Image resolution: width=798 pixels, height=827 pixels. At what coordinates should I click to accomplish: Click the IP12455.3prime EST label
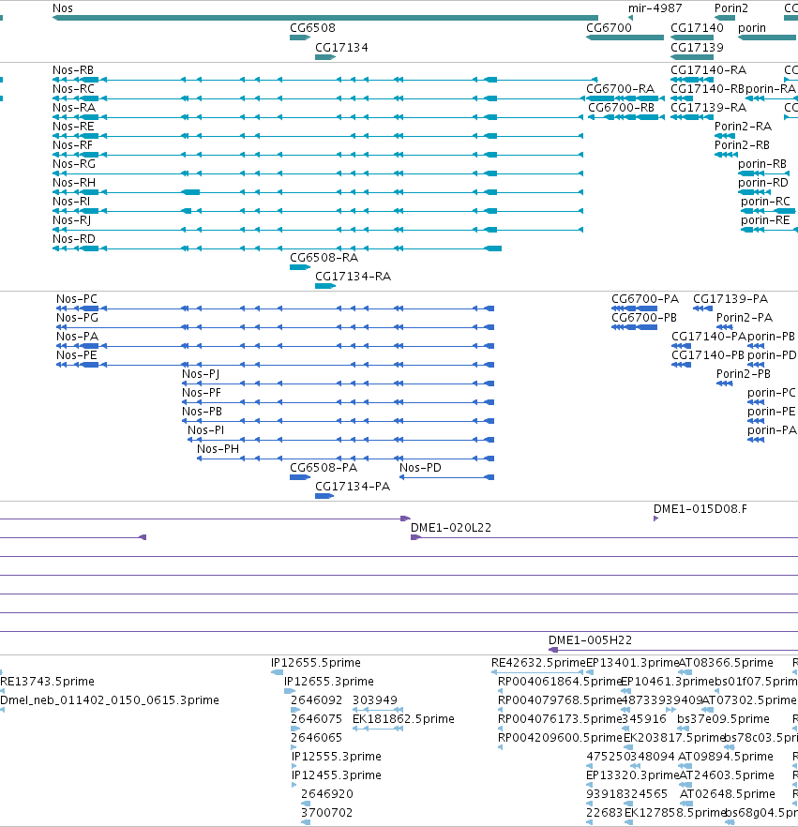337,775
